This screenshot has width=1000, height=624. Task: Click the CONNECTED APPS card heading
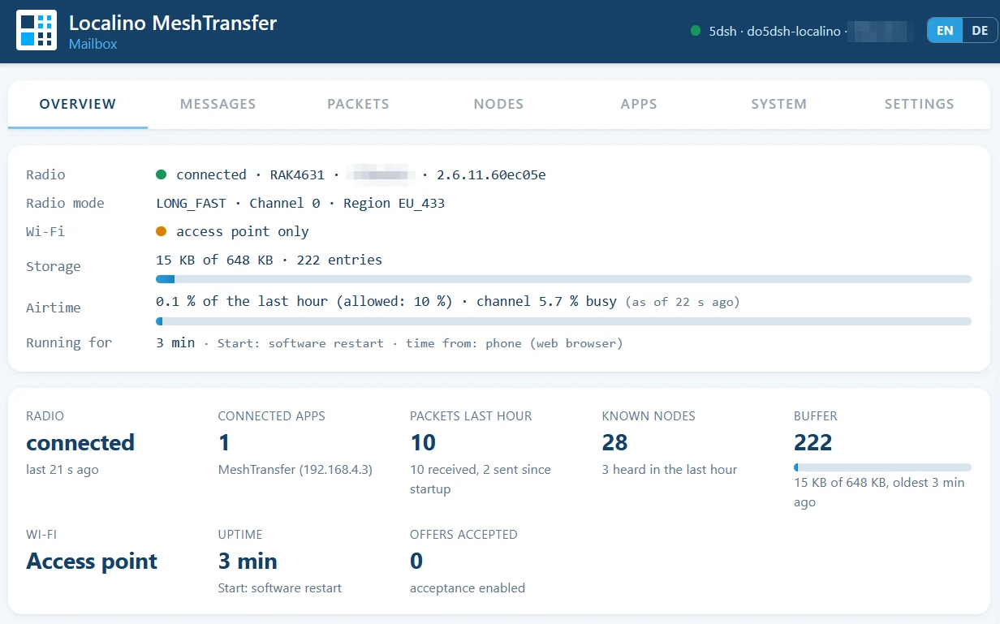coord(271,416)
